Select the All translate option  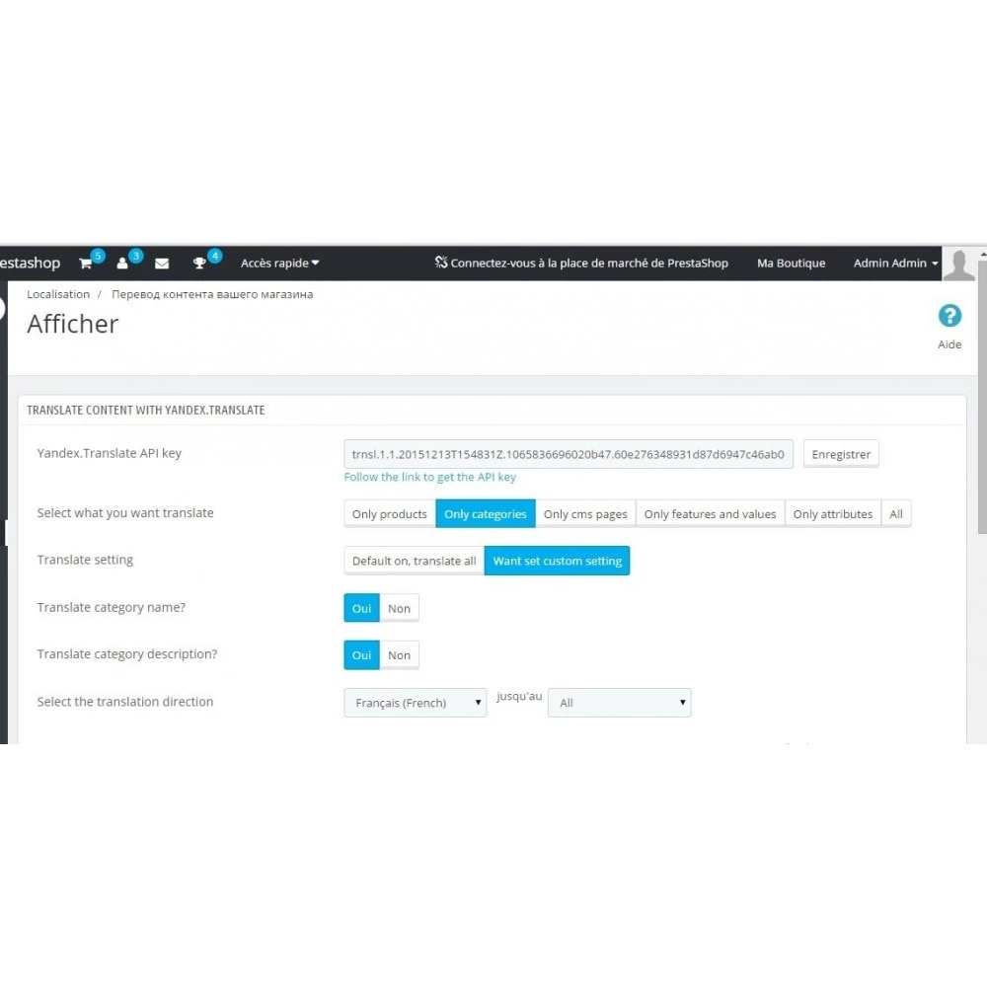pos(896,513)
